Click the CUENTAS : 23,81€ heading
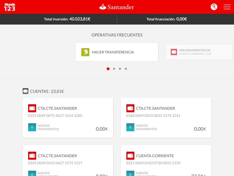The width and height of the screenshot is (234, 176). coord(47,91)
